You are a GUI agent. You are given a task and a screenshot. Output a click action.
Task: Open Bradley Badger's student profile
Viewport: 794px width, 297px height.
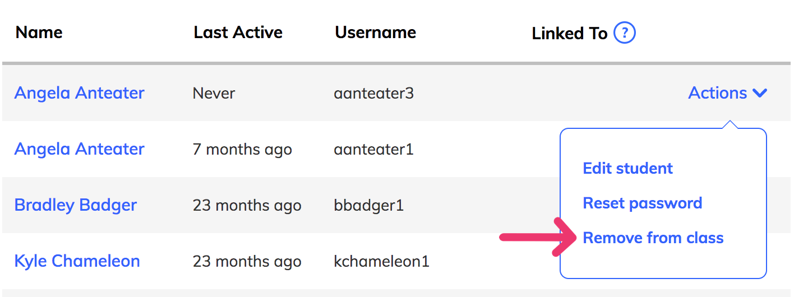[x=76, y=205]
